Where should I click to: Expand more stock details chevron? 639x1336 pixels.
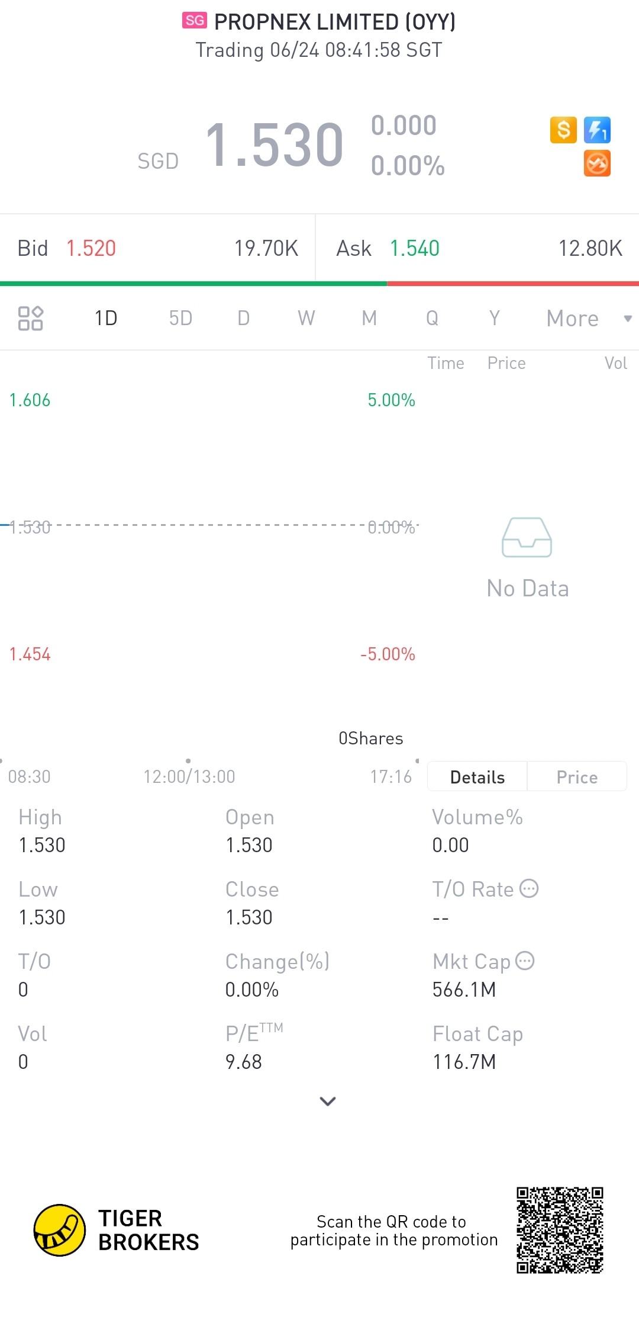pyautogui.click(x=327, y=1101)
